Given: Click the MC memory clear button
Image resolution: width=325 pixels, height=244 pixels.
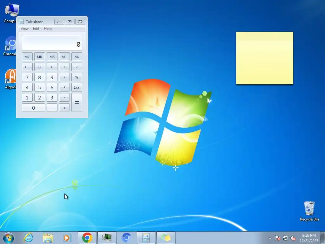Looking at the screenshot, I should 27,57.
